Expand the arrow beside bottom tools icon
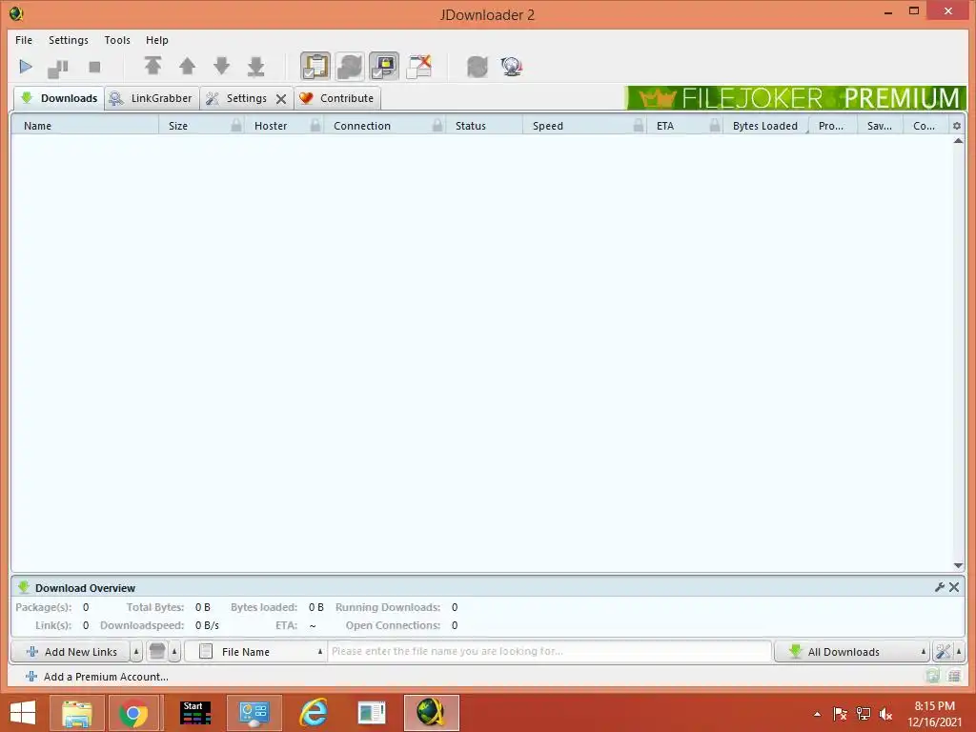The image size is (976, 732). click(959, 652)
